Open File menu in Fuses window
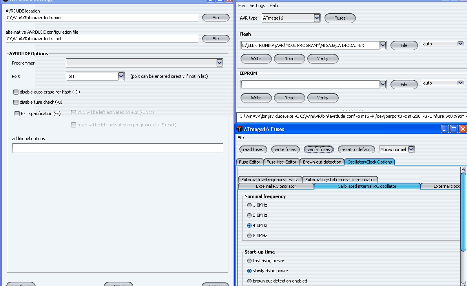The image size is (467, 286). click(x=241, y=138)
